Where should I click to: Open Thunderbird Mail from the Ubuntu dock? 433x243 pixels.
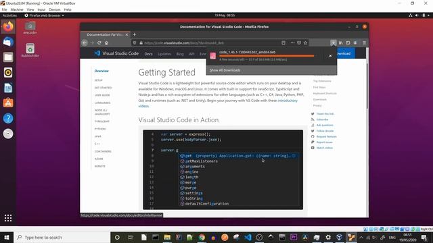tap(8, 42)
